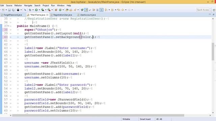Click the round black-and-white toolbar icon
The height and width of the screenshot is (121, 216).
point(18,10)
